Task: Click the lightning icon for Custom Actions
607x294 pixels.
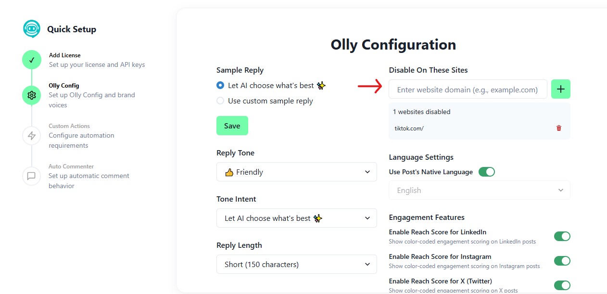Action: (31, 135)
